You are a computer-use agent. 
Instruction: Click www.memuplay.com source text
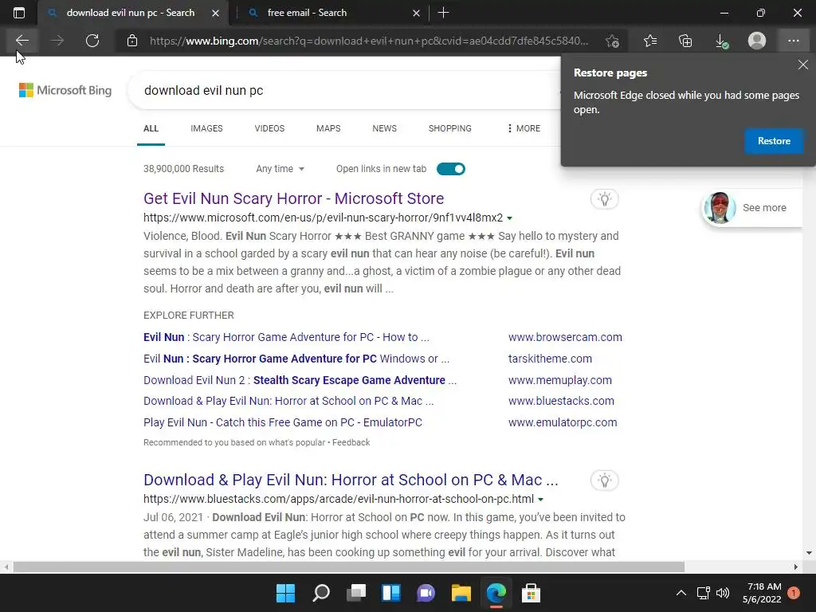pyautogui.click(x=560, y=380)
